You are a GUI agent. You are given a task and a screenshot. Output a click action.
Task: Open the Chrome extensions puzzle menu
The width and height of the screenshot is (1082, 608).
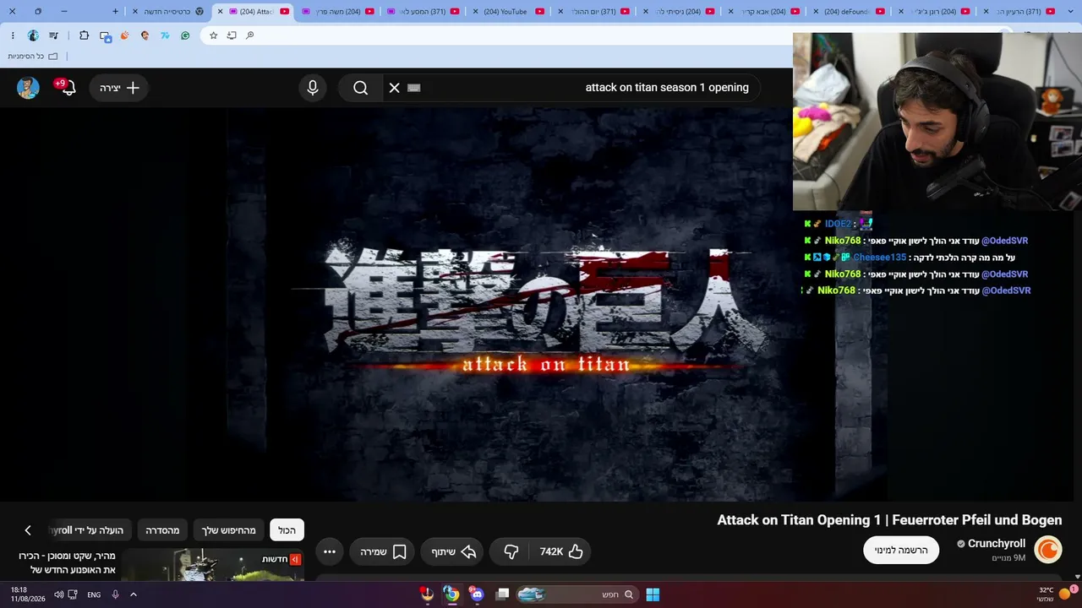click(84, 35)
